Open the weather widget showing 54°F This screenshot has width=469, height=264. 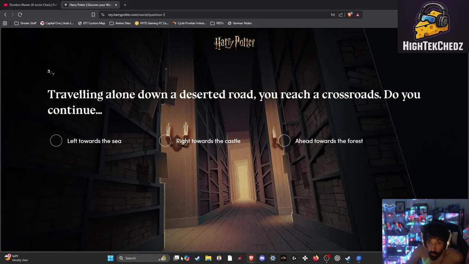[x=16, y=258]
